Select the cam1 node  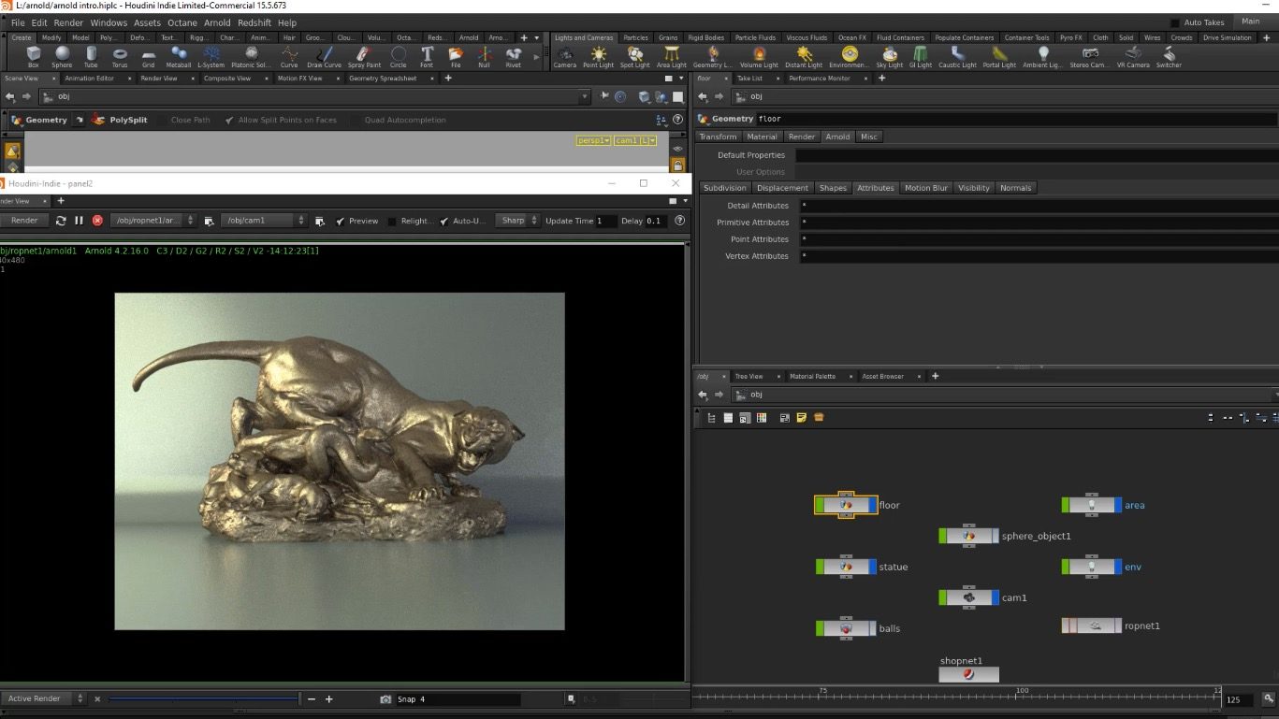(x=968, y=597)
